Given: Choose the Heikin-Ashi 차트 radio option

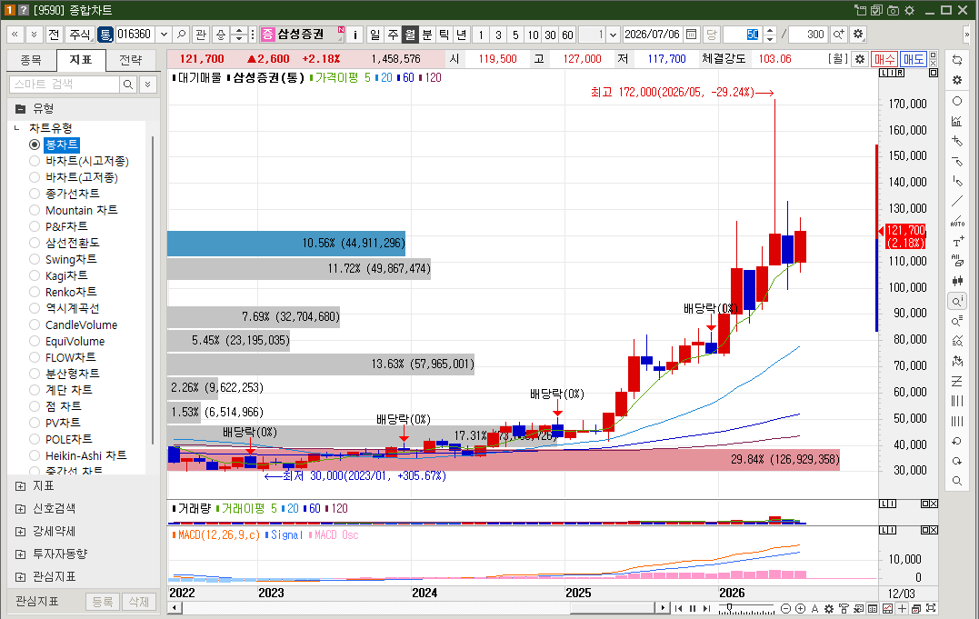Looking at the screenshot, I should pos(35,455).
